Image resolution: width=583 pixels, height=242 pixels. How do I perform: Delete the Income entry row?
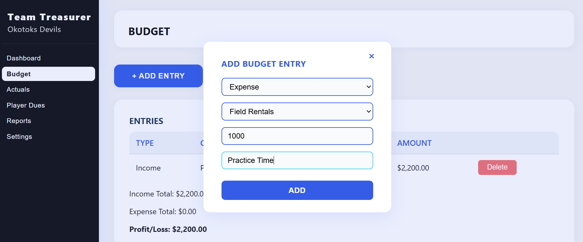[497, 167]
